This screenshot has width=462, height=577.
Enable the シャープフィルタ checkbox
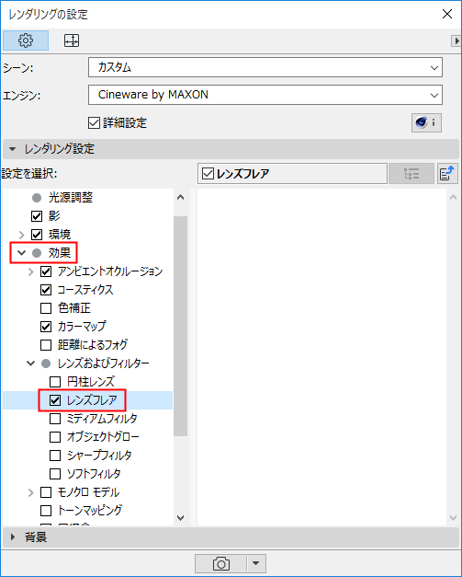pos(55,456)
